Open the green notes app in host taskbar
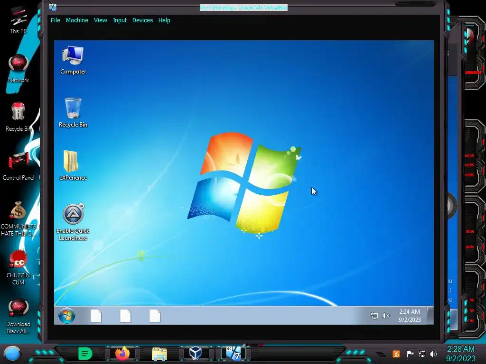 tap(85, 354)
